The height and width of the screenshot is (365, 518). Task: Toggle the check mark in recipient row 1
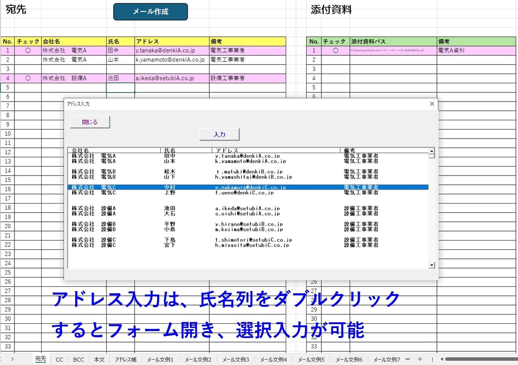coord(28,51)
